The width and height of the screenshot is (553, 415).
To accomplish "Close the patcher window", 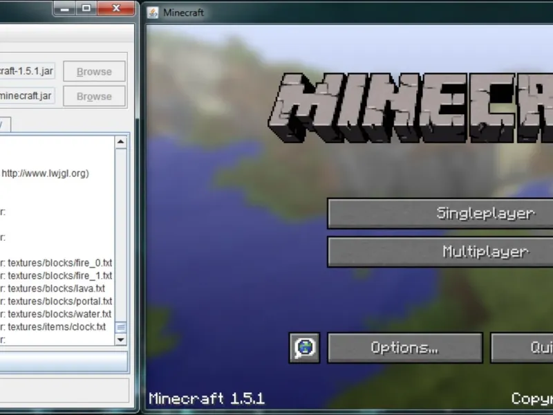I will (x=116, y=8).
